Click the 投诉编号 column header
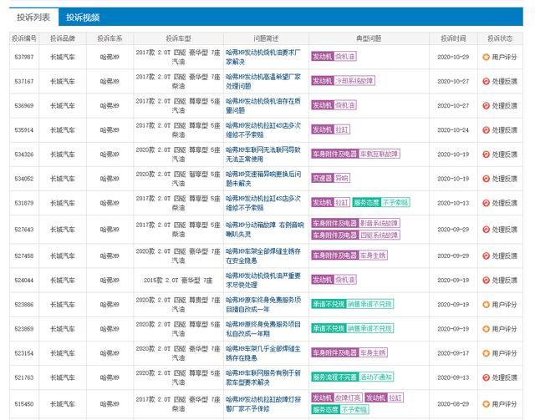Image resolution: width=535 pixels, height=420 pixels. pos(24,38)
